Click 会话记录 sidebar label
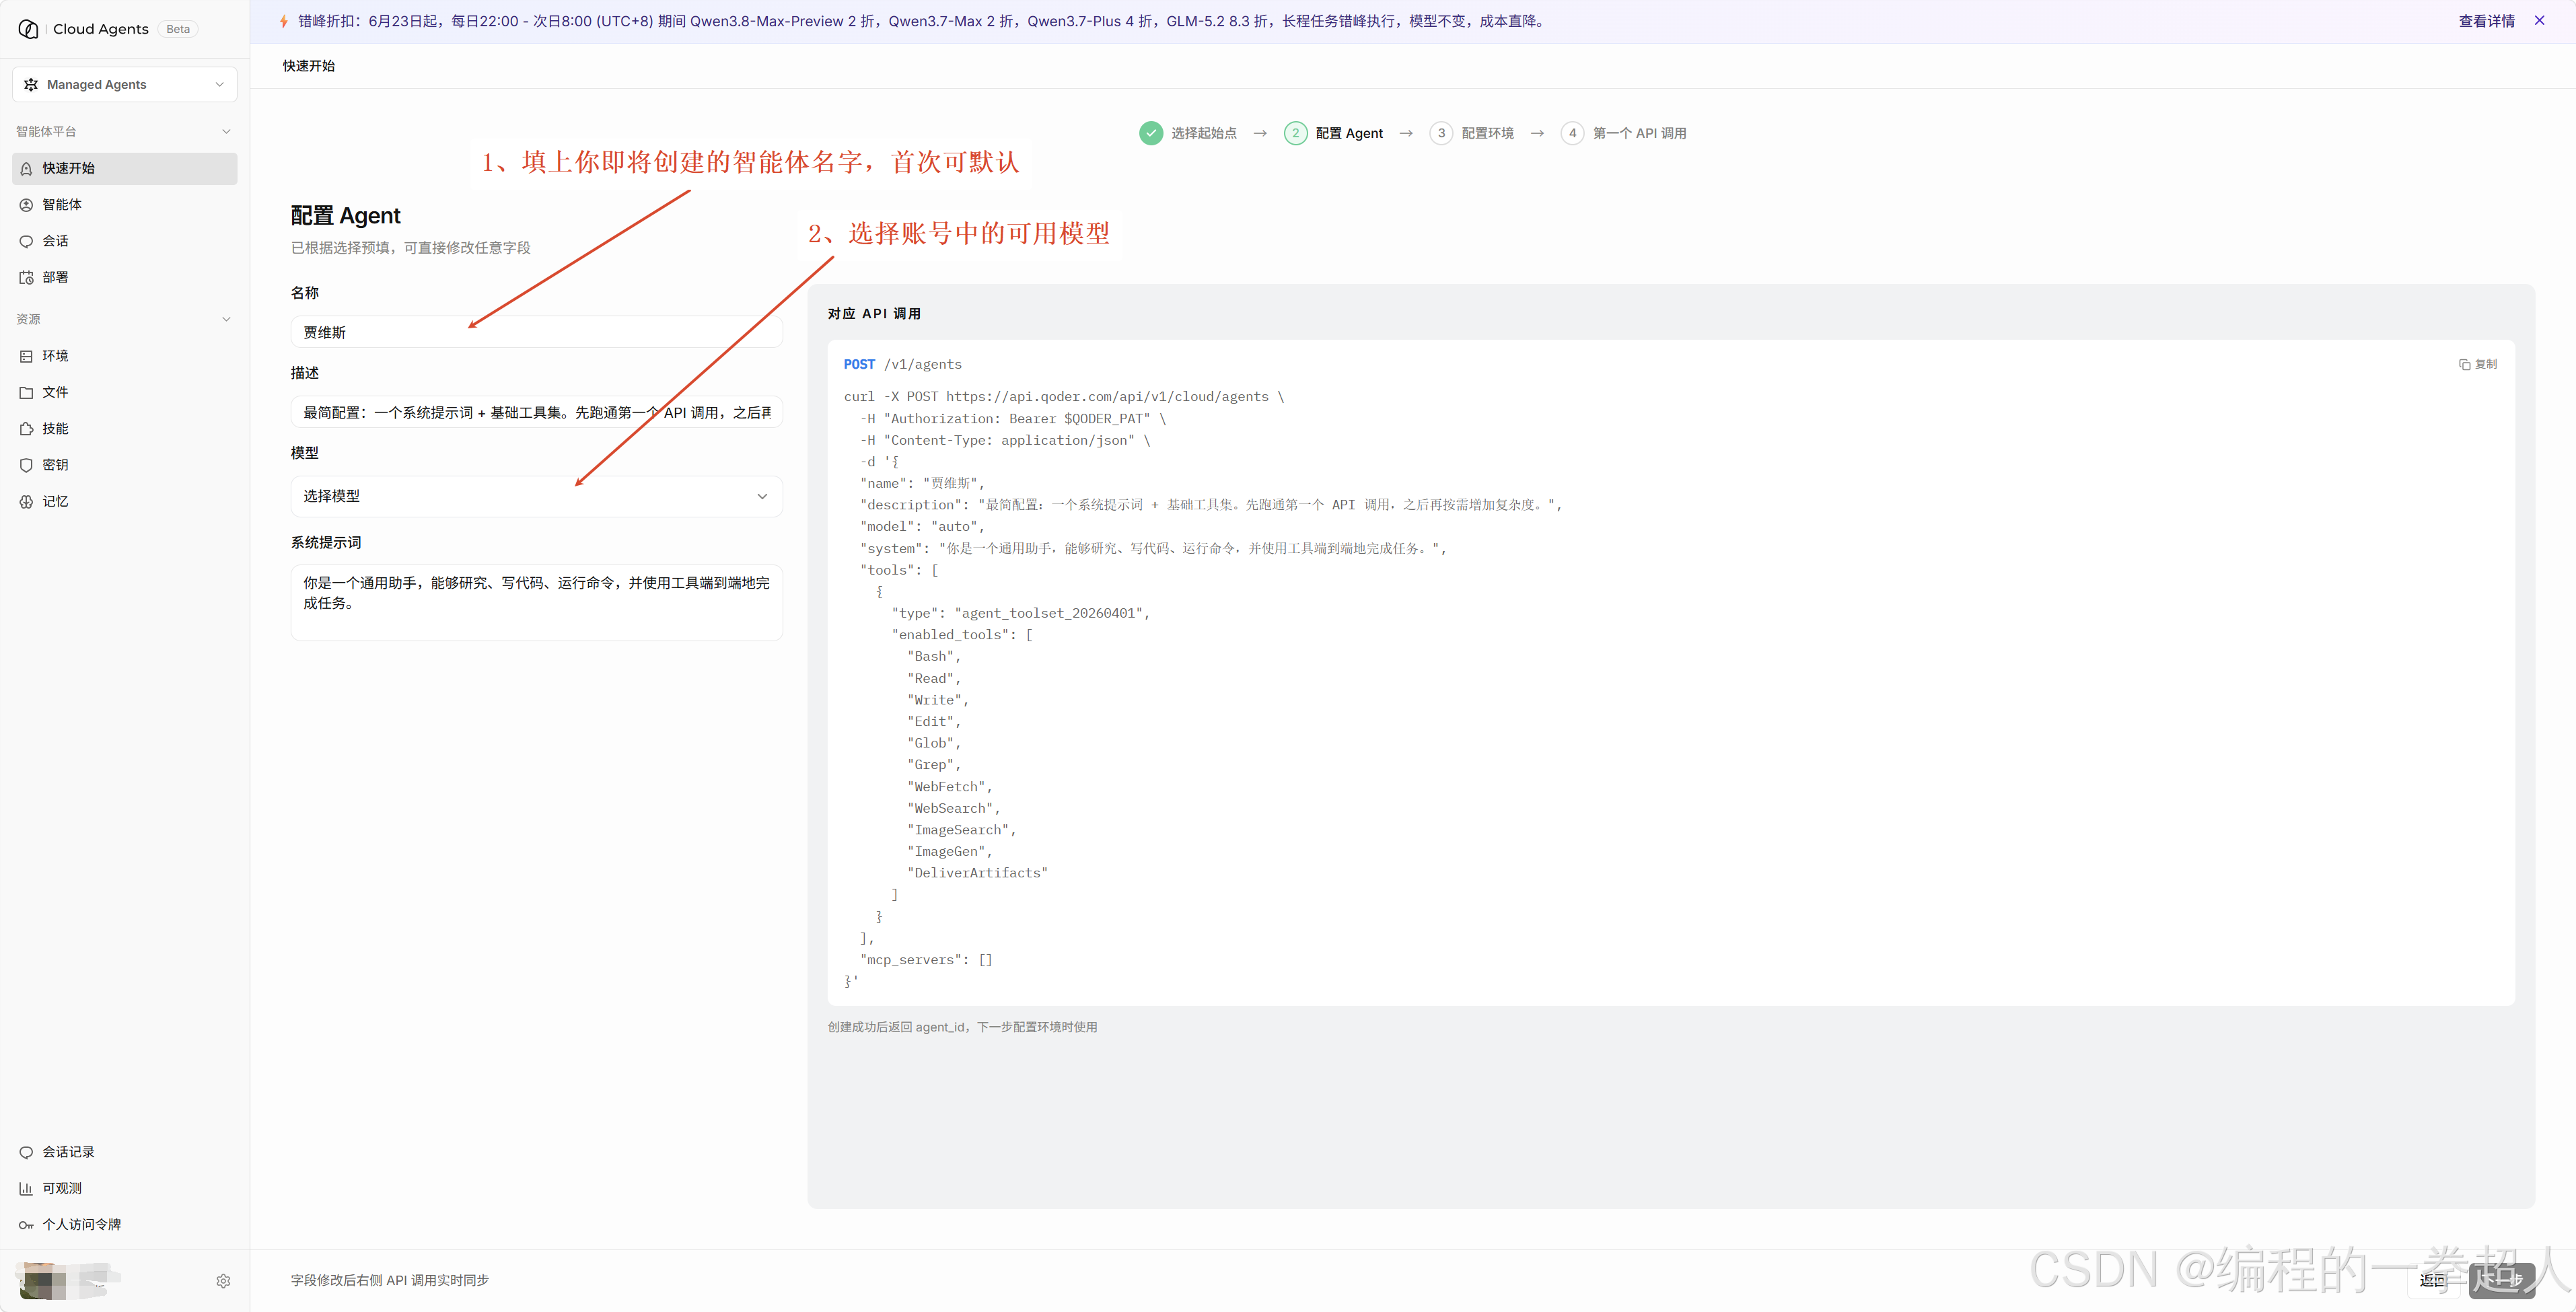The image size is (2576, 1312). pyautogui.click(x=68, y=1152)
